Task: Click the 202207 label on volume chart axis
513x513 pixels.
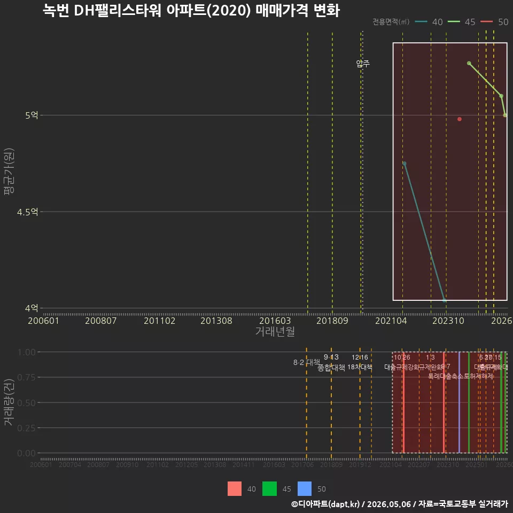Action: 419,464
